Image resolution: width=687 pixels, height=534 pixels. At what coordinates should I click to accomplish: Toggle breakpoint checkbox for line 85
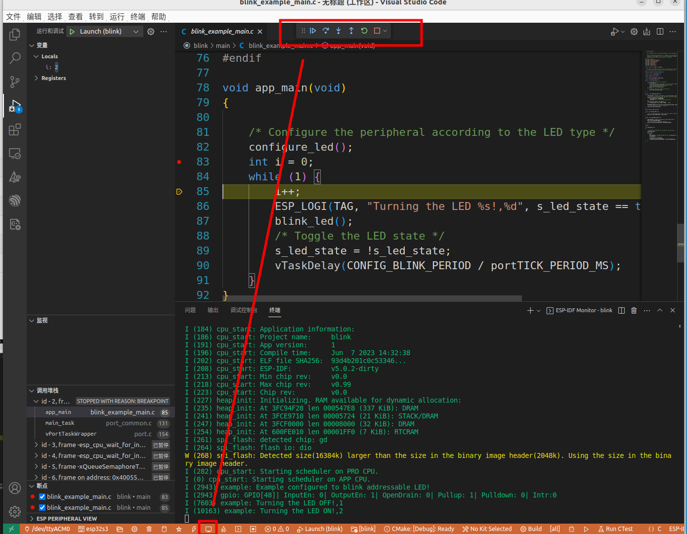click(x=42, y=507)
